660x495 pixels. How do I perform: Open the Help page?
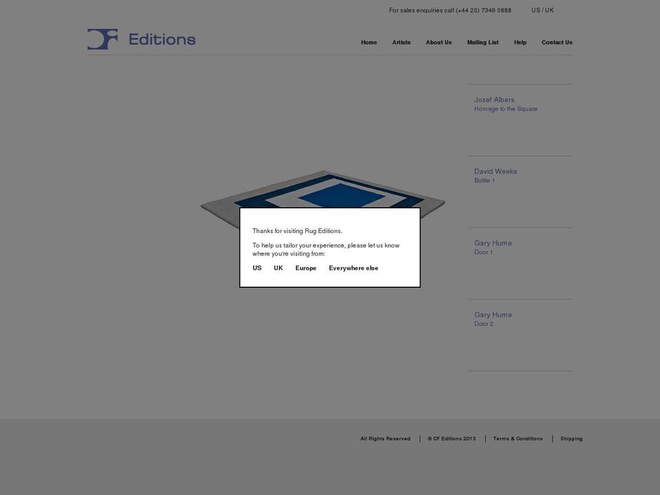520,42
